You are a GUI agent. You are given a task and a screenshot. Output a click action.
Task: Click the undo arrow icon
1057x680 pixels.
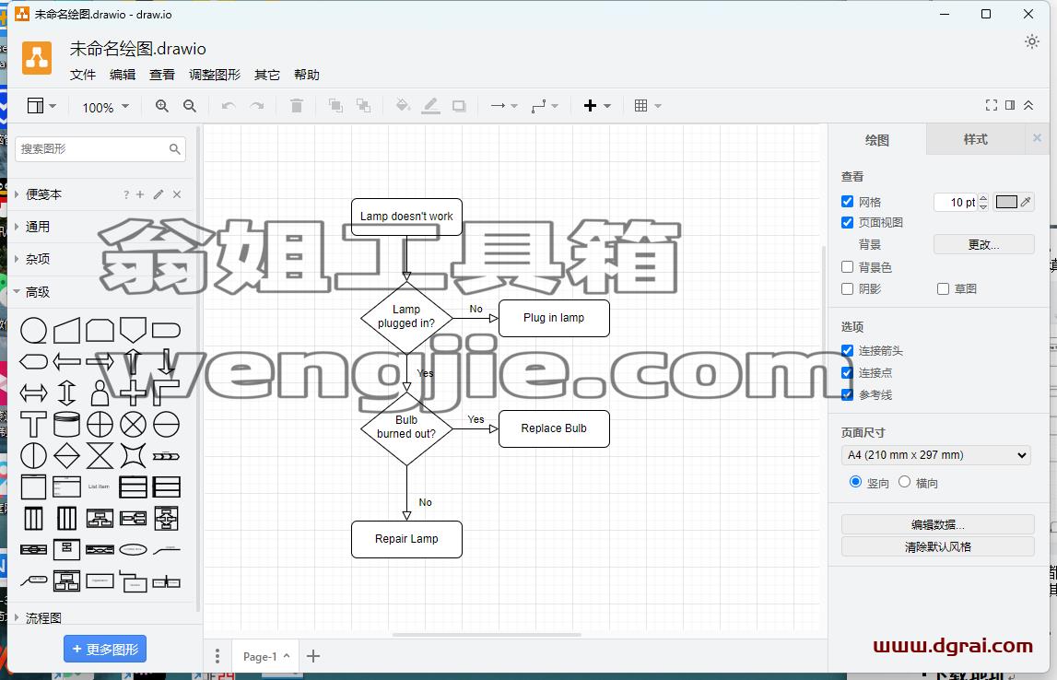[x=229, y=106]
